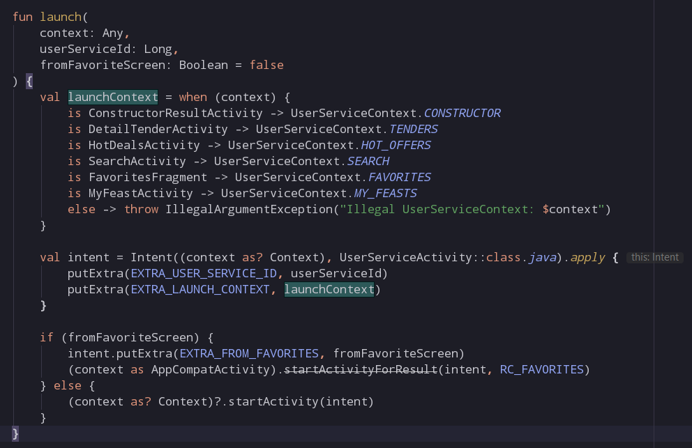Click DetailTenderActivity class name
692x448 pixels.
[158, 129]
